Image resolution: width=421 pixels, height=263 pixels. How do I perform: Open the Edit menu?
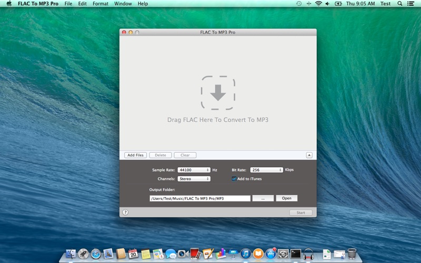82,4
